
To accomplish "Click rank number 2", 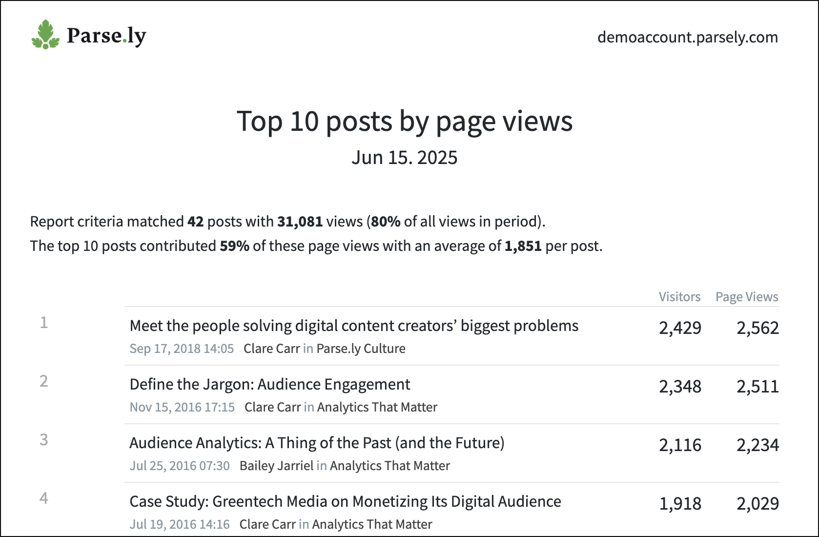I will coord(44,381).
